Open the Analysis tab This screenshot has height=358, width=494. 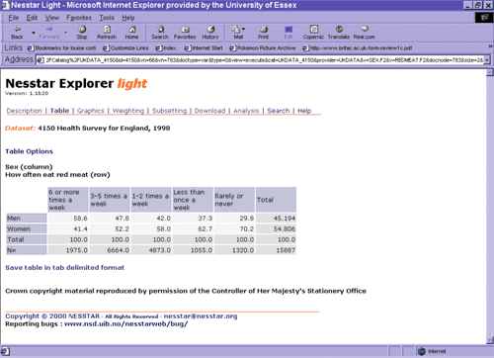tap(246, 111)
